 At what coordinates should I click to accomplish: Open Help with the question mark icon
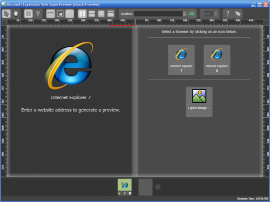[227, 13]
